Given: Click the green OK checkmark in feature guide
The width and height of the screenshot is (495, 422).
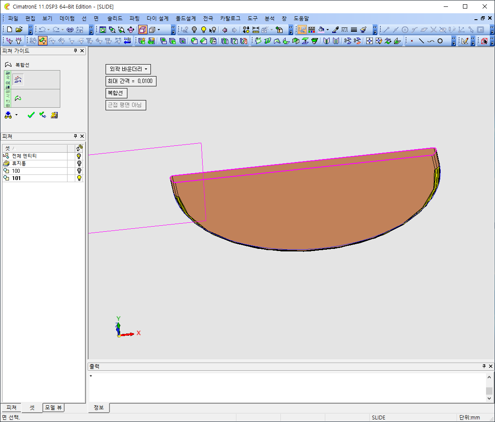Looking at the screenshot, I should (x=31, y=115).
